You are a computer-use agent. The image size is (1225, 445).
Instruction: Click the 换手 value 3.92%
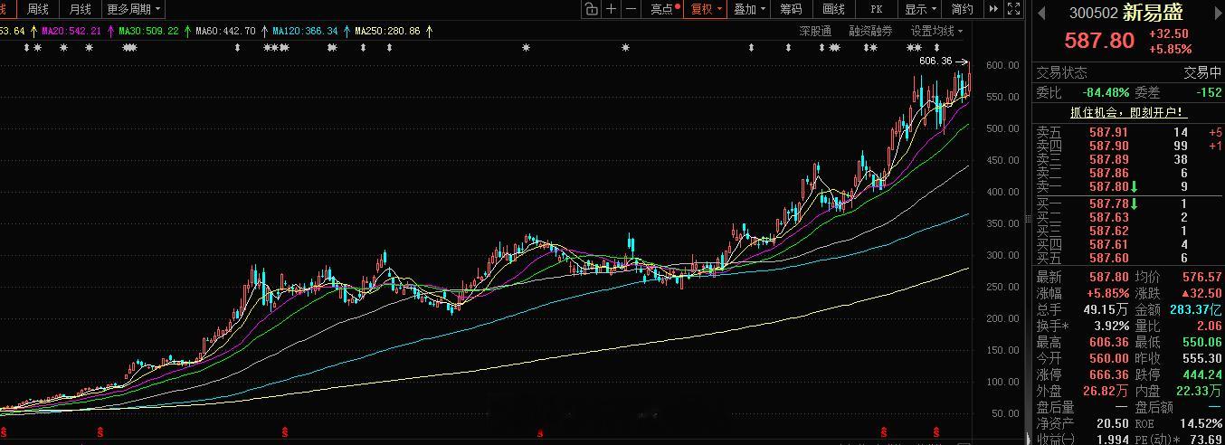pos(1111,326)
